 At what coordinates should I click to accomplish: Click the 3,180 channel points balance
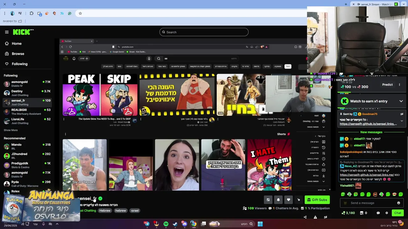coord(348,213)
